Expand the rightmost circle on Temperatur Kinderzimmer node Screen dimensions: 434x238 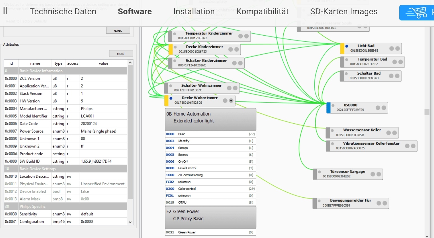click(x=246, y=36)
